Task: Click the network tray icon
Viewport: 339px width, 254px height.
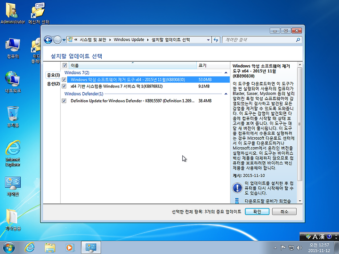Action: pyautogui.click(x=291, y=247)
